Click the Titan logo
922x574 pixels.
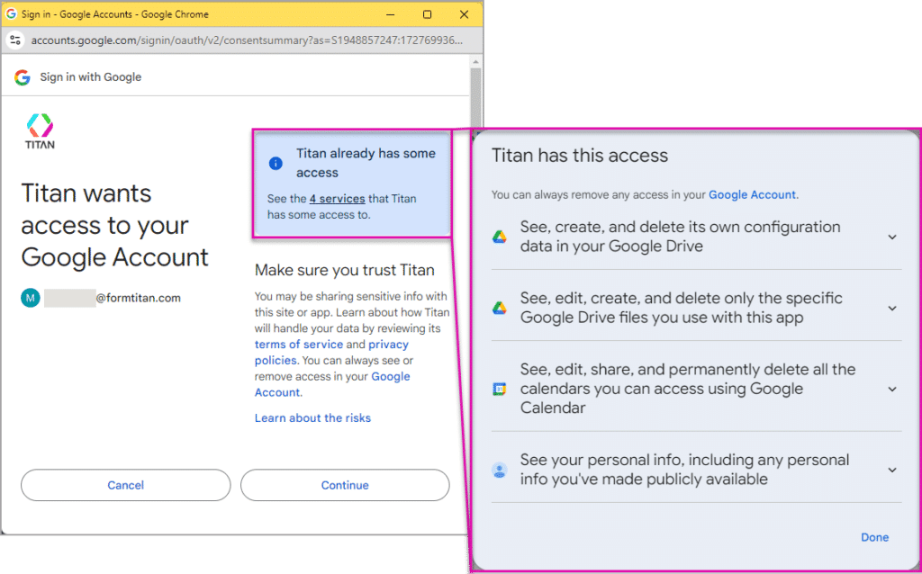(40, 130)
